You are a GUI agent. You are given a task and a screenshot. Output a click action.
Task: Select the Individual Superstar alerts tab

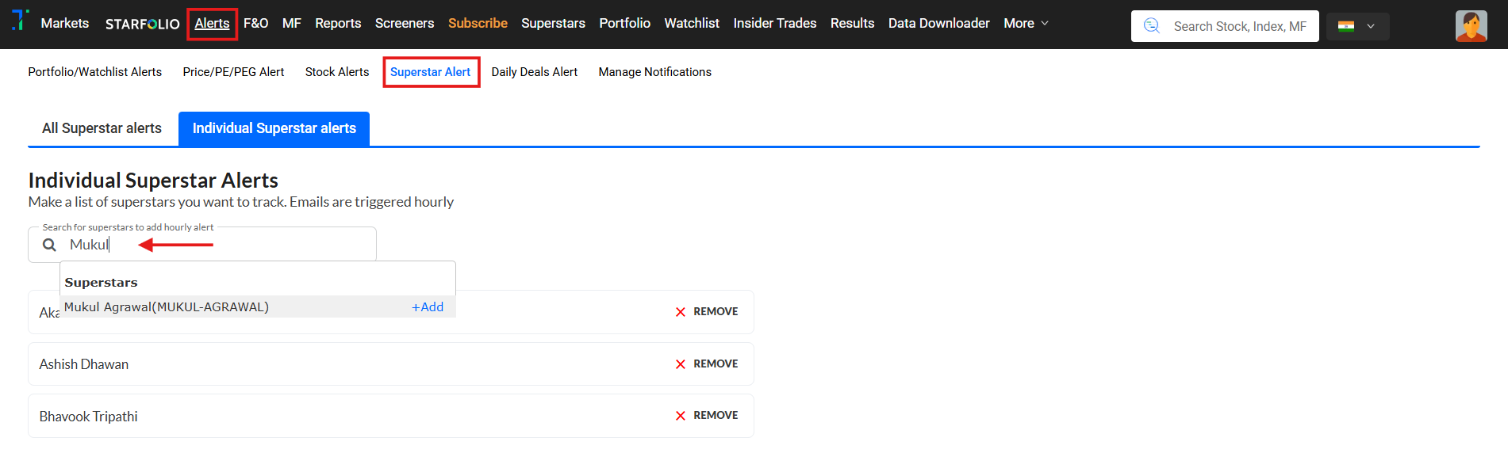274,128
